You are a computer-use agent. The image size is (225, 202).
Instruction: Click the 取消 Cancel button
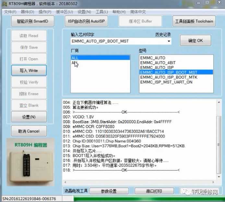click(x=29, y=131)
